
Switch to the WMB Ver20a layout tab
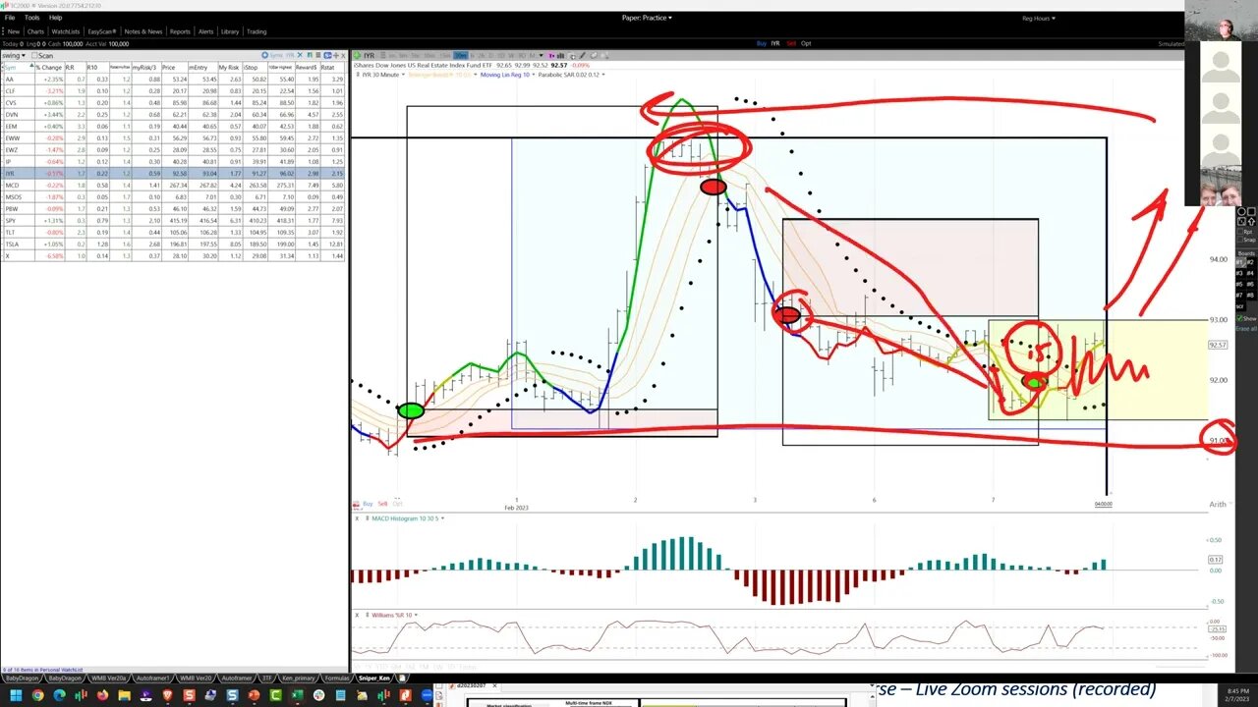pos(108,679)
